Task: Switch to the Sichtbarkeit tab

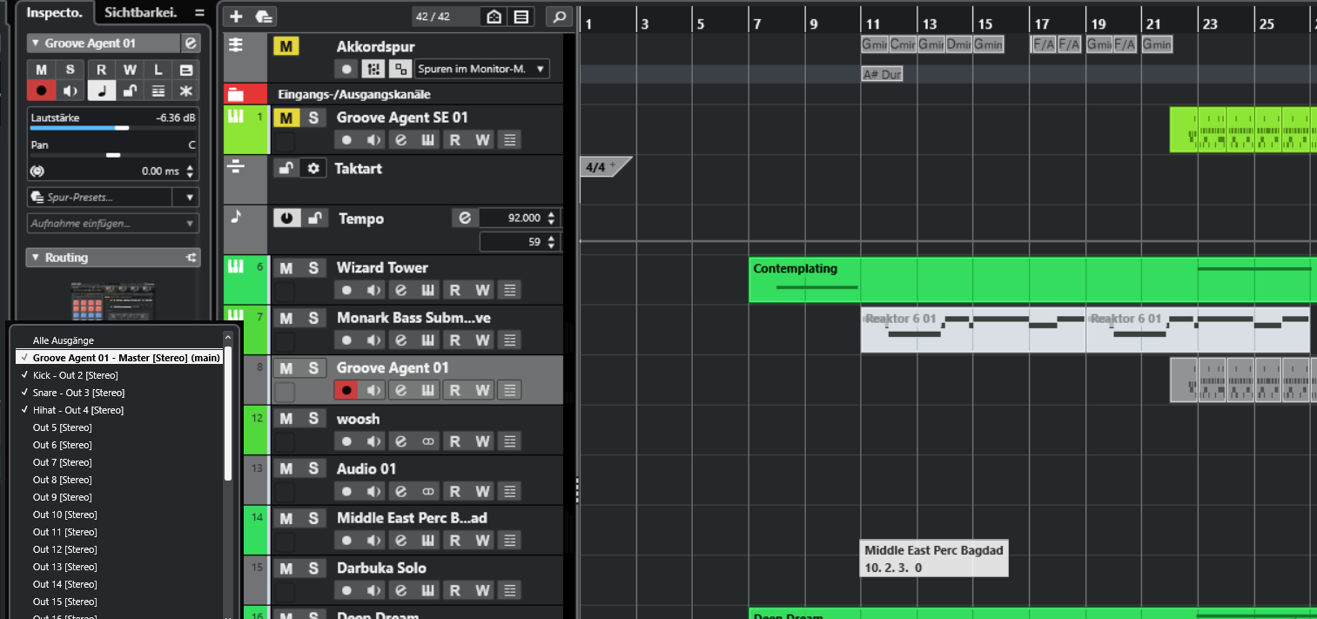Action: (140, 12)
